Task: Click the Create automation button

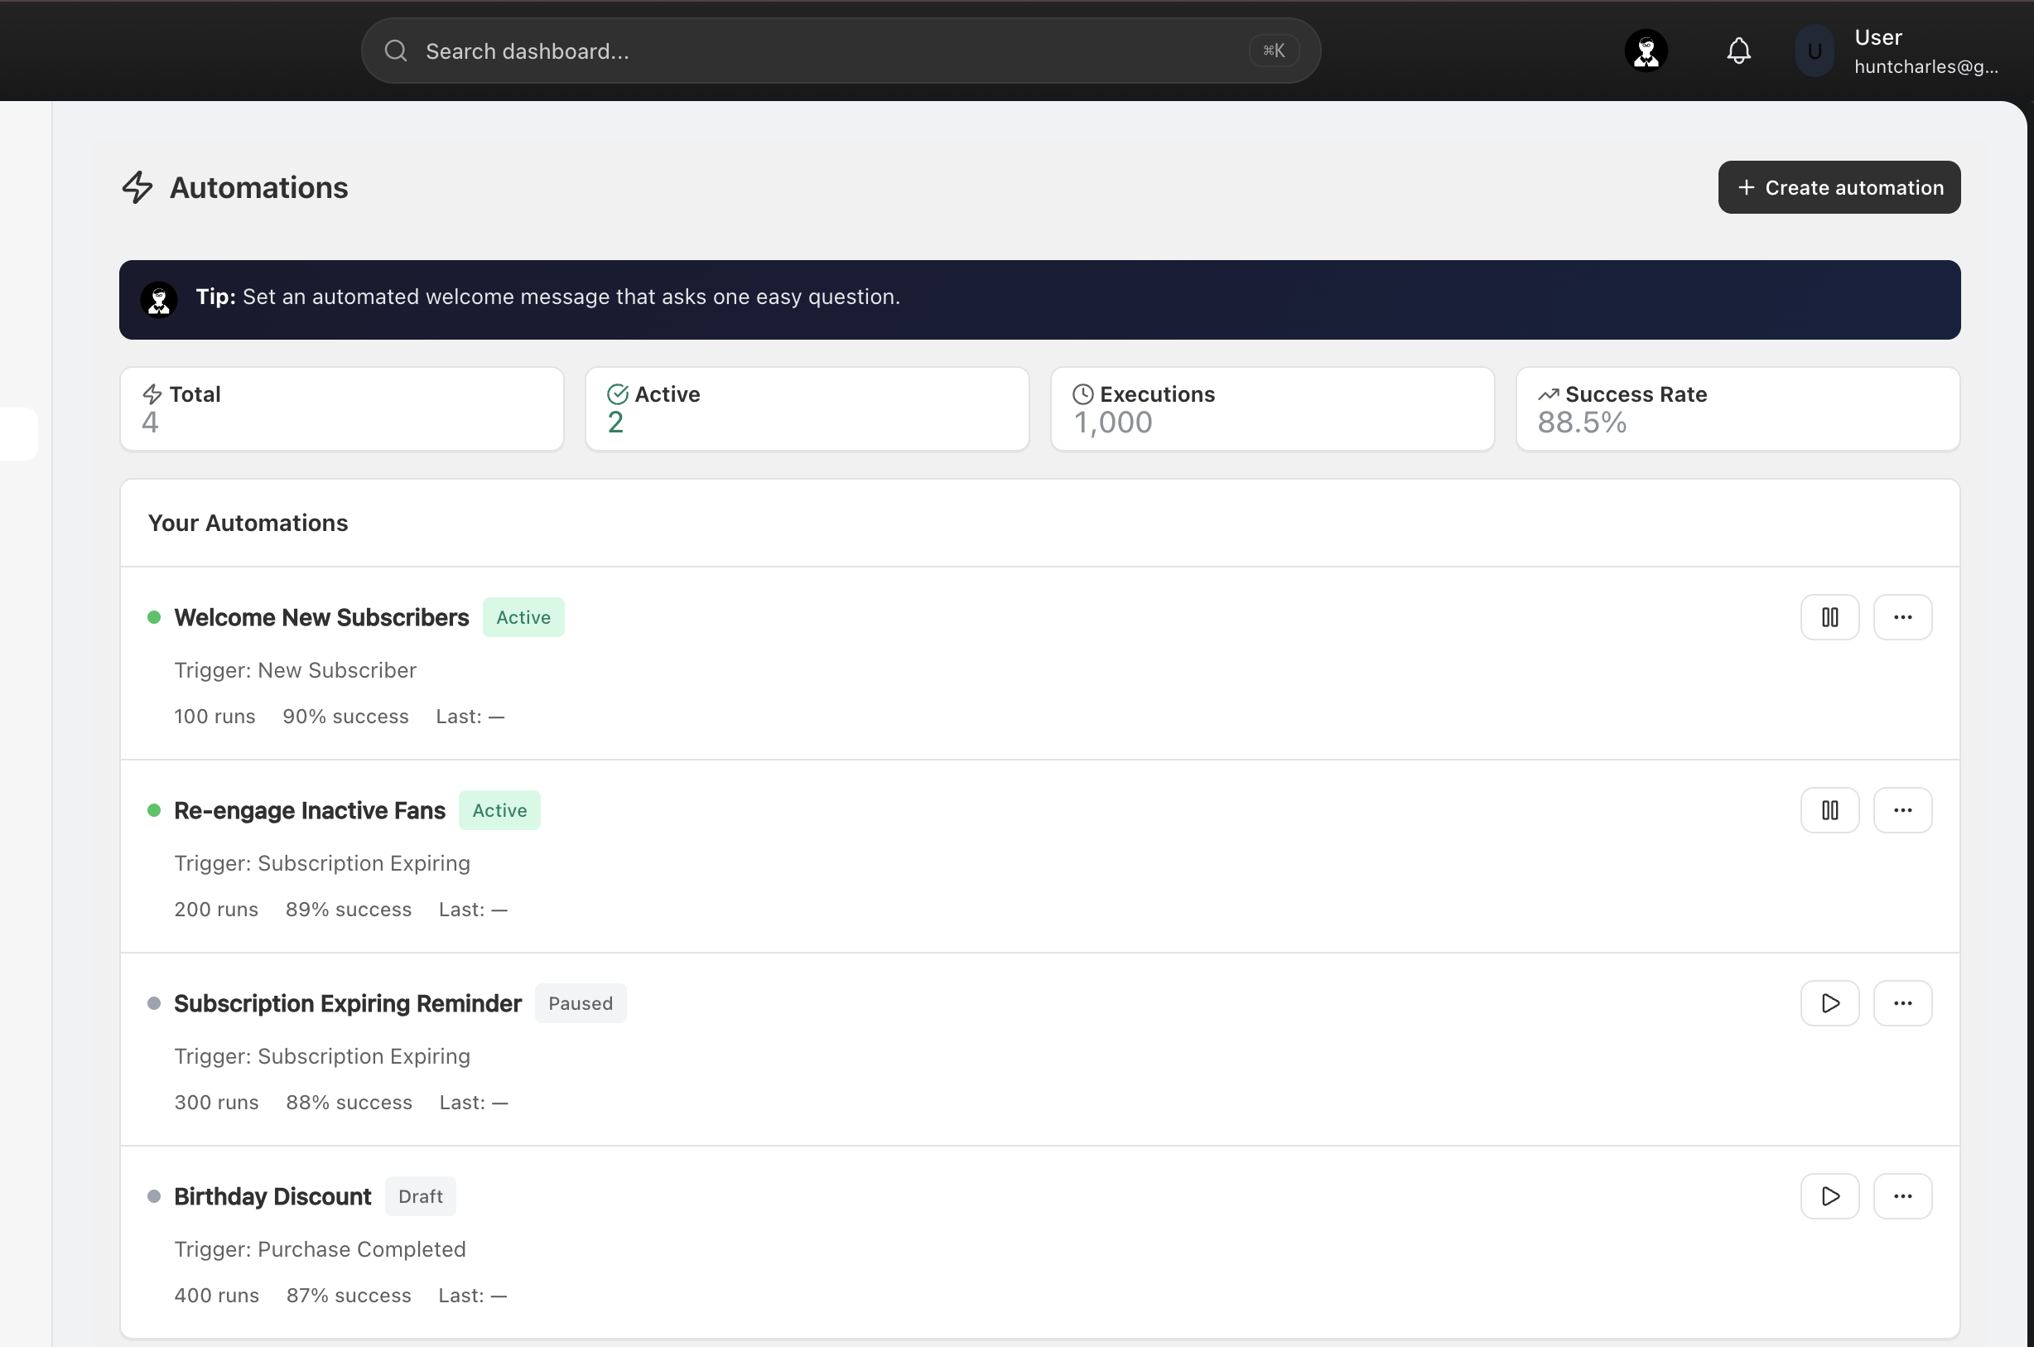Action: click(x=1839, y=187)
